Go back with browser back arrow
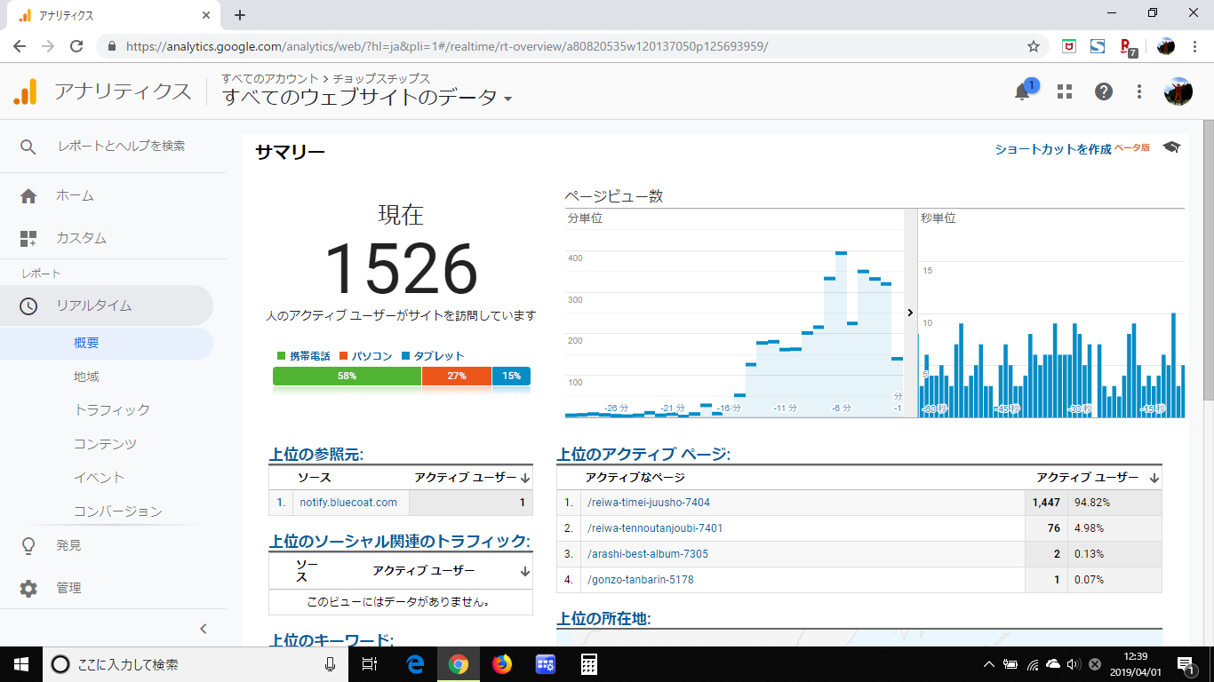The height and width of the screenshot is (682, 1214). click(x=20, y=46)
